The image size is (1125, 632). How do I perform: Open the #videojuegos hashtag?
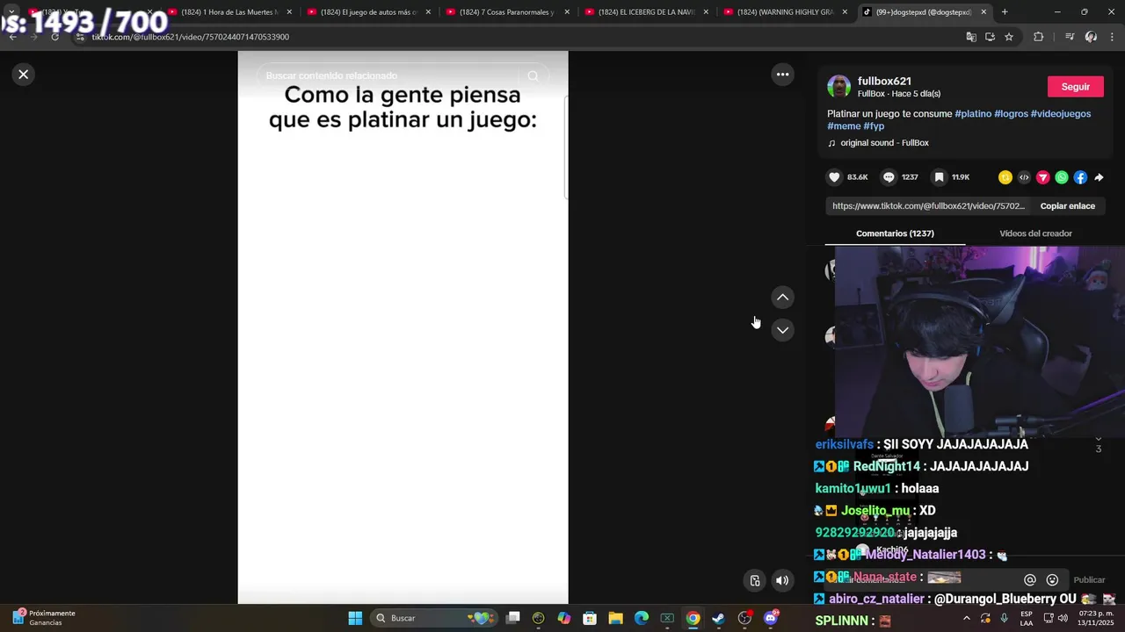pos(1061,114)
